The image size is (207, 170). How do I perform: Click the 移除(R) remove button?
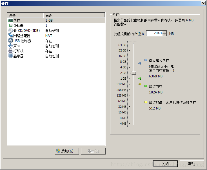click(x=93, y=151)
